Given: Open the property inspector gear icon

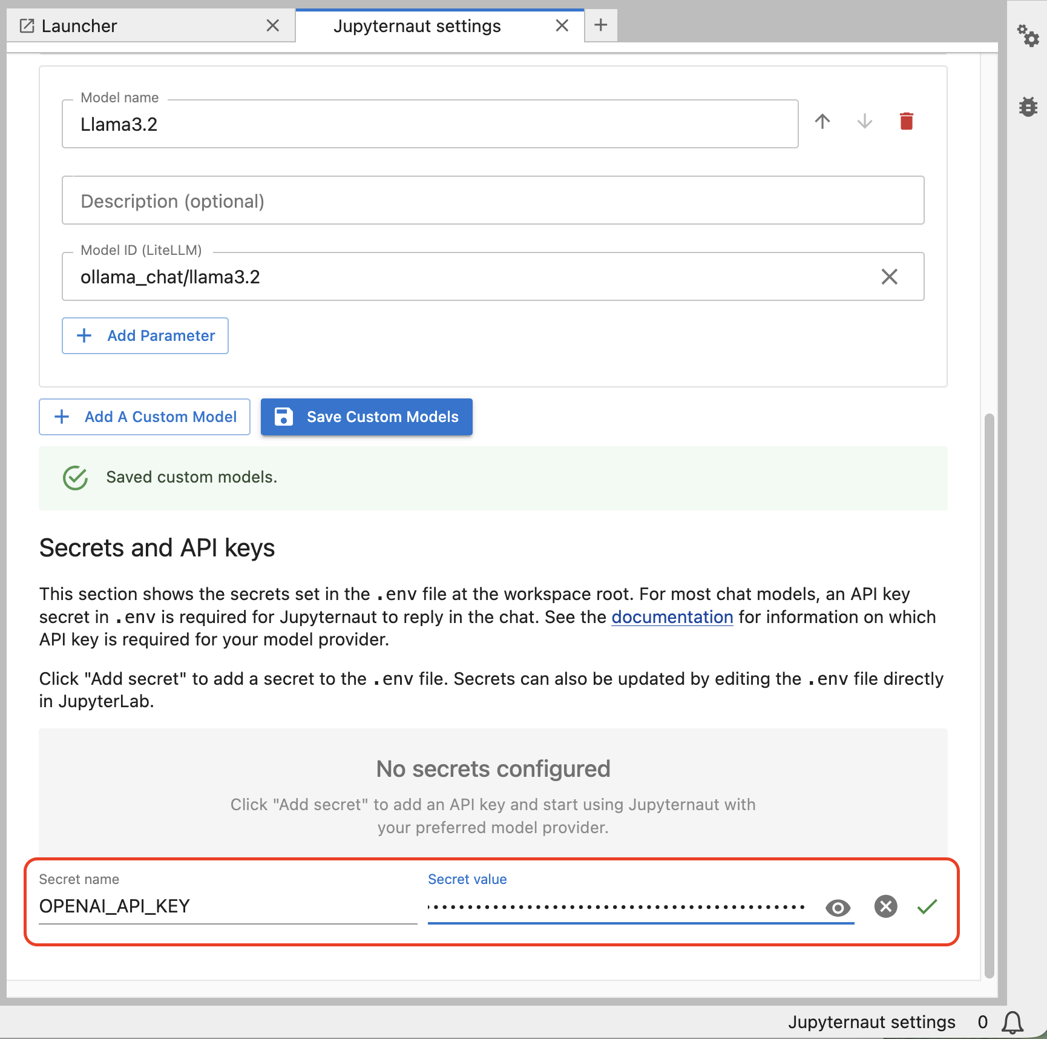Looking at the screenshot, I should coord(1028,36).
